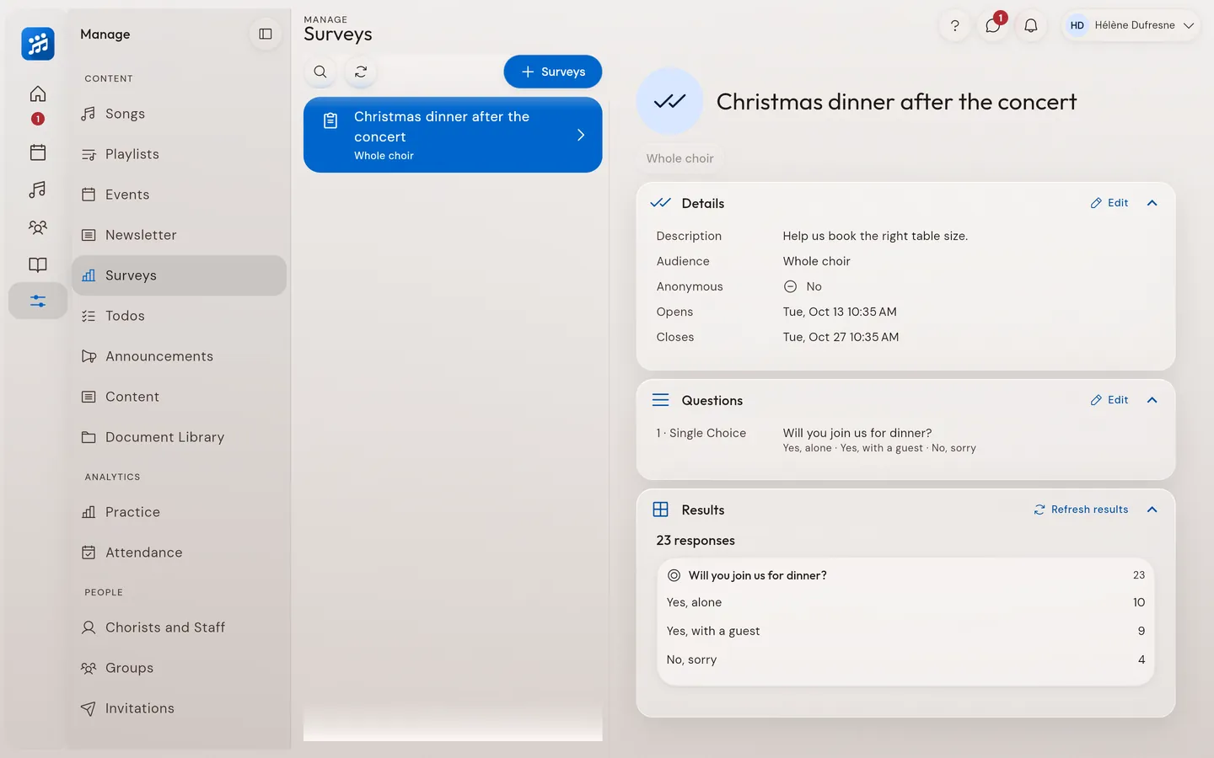The width and height of the screenshot is (1214, 758).
Task: Open the calendar icon in the left rail
Action: point(38,152)
